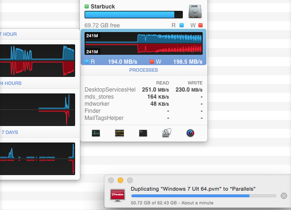The image size is (291, 210).
Task: Click the 7 DAYS section heading
Action: pyautogui.click(x=9, y=132)
